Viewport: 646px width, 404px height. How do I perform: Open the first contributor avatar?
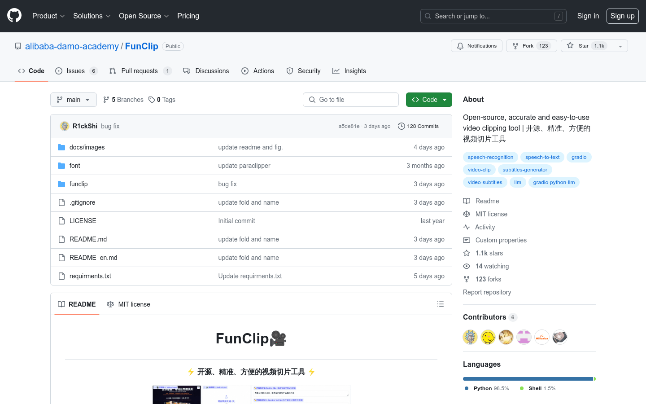470,337
